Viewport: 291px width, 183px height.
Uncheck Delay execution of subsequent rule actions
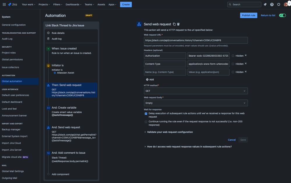[x=146, y=114]
